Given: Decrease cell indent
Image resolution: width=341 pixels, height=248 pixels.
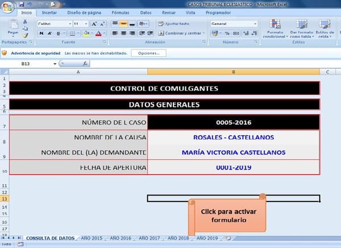Looking at the screenshot, I should 142,33.
